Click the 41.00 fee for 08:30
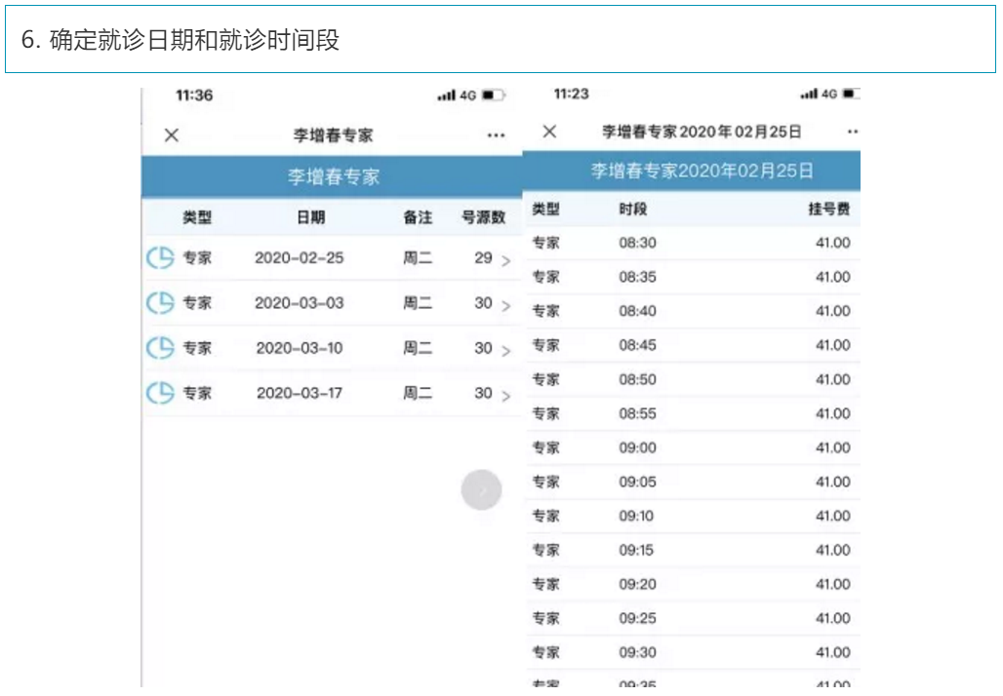The image size is (1003, 696). click(x=833, y=243)
